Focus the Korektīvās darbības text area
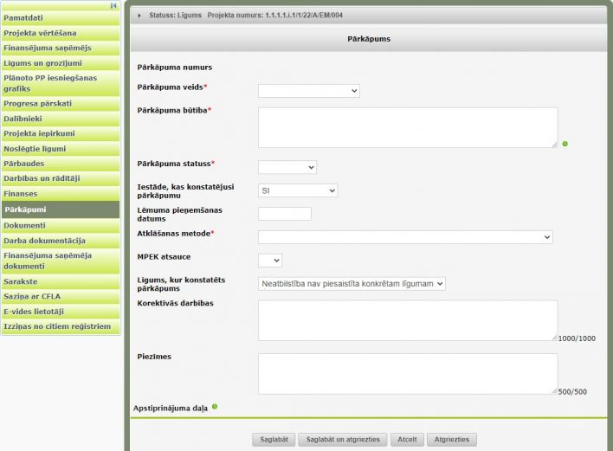Viewport: 613px width, 451px height. tap(407, 320)
